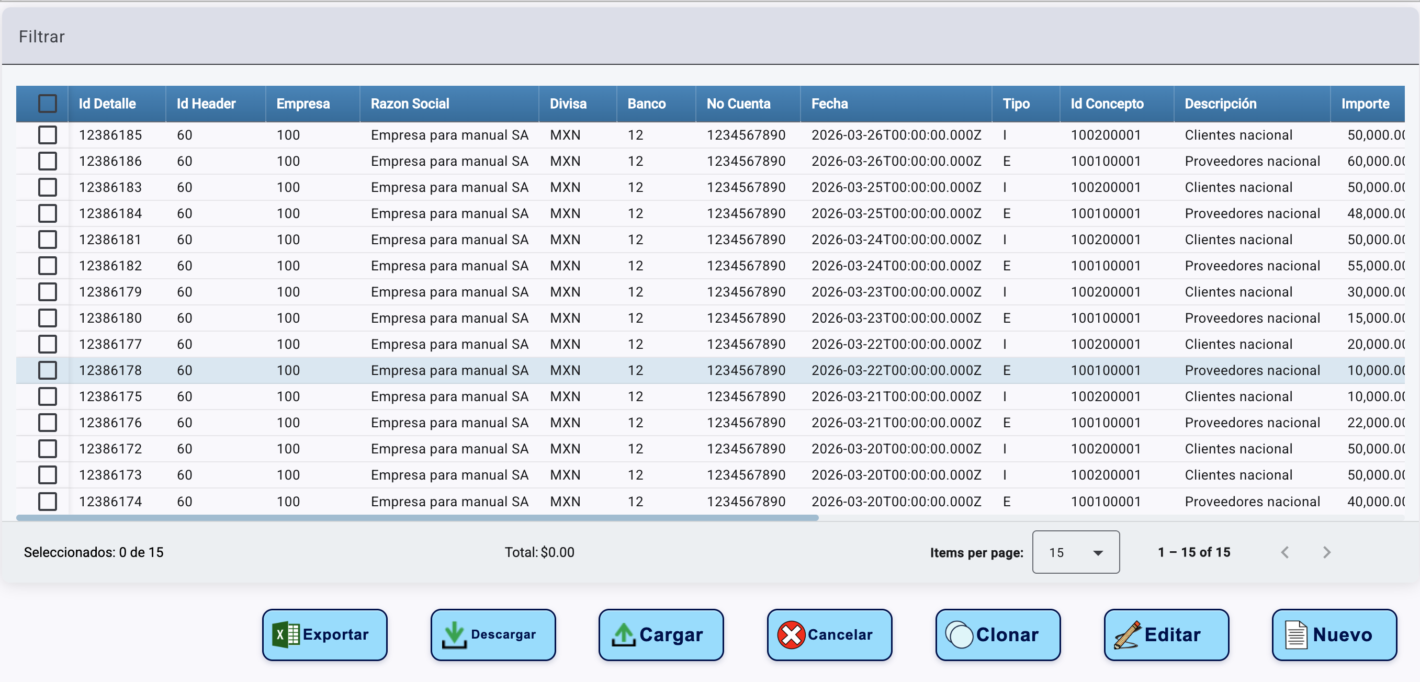Sort by the Fecha column header

click(x=830, y=104)
